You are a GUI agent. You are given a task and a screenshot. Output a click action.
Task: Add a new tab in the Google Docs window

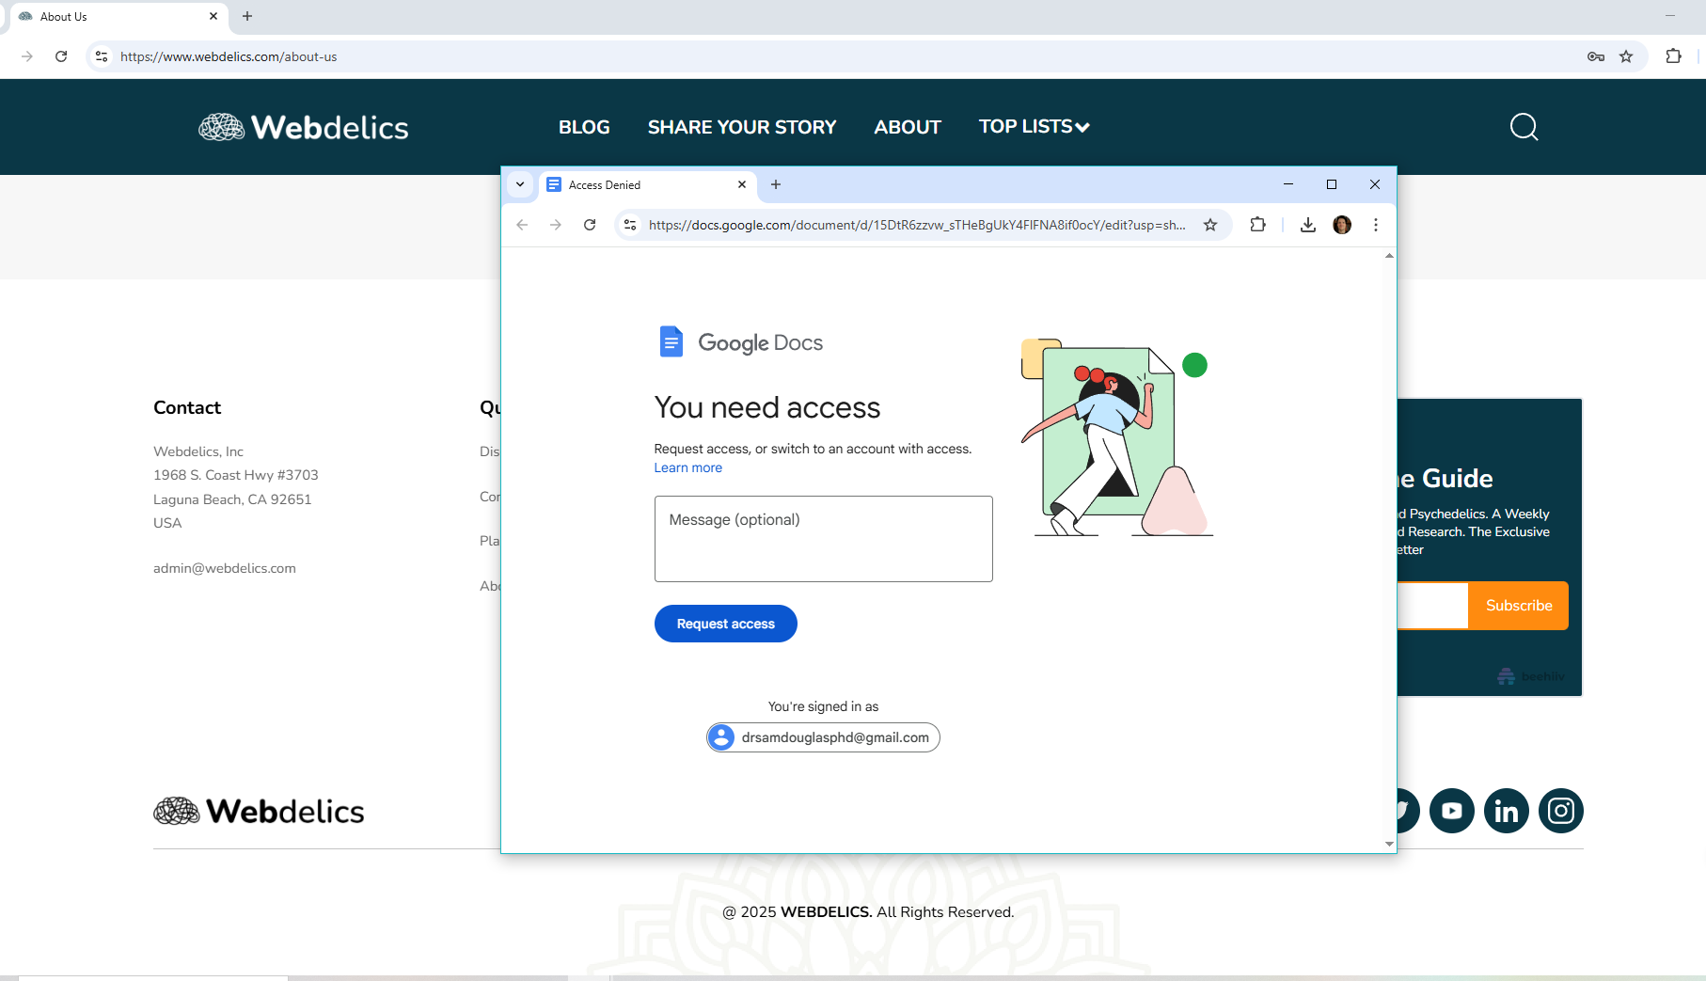(776, 184)
